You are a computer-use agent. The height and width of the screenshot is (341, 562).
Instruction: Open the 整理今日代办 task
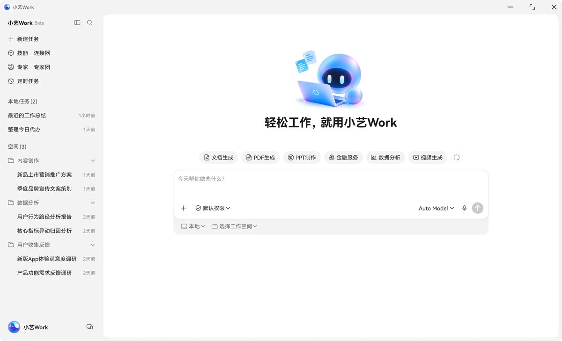(x=52, y=129)
